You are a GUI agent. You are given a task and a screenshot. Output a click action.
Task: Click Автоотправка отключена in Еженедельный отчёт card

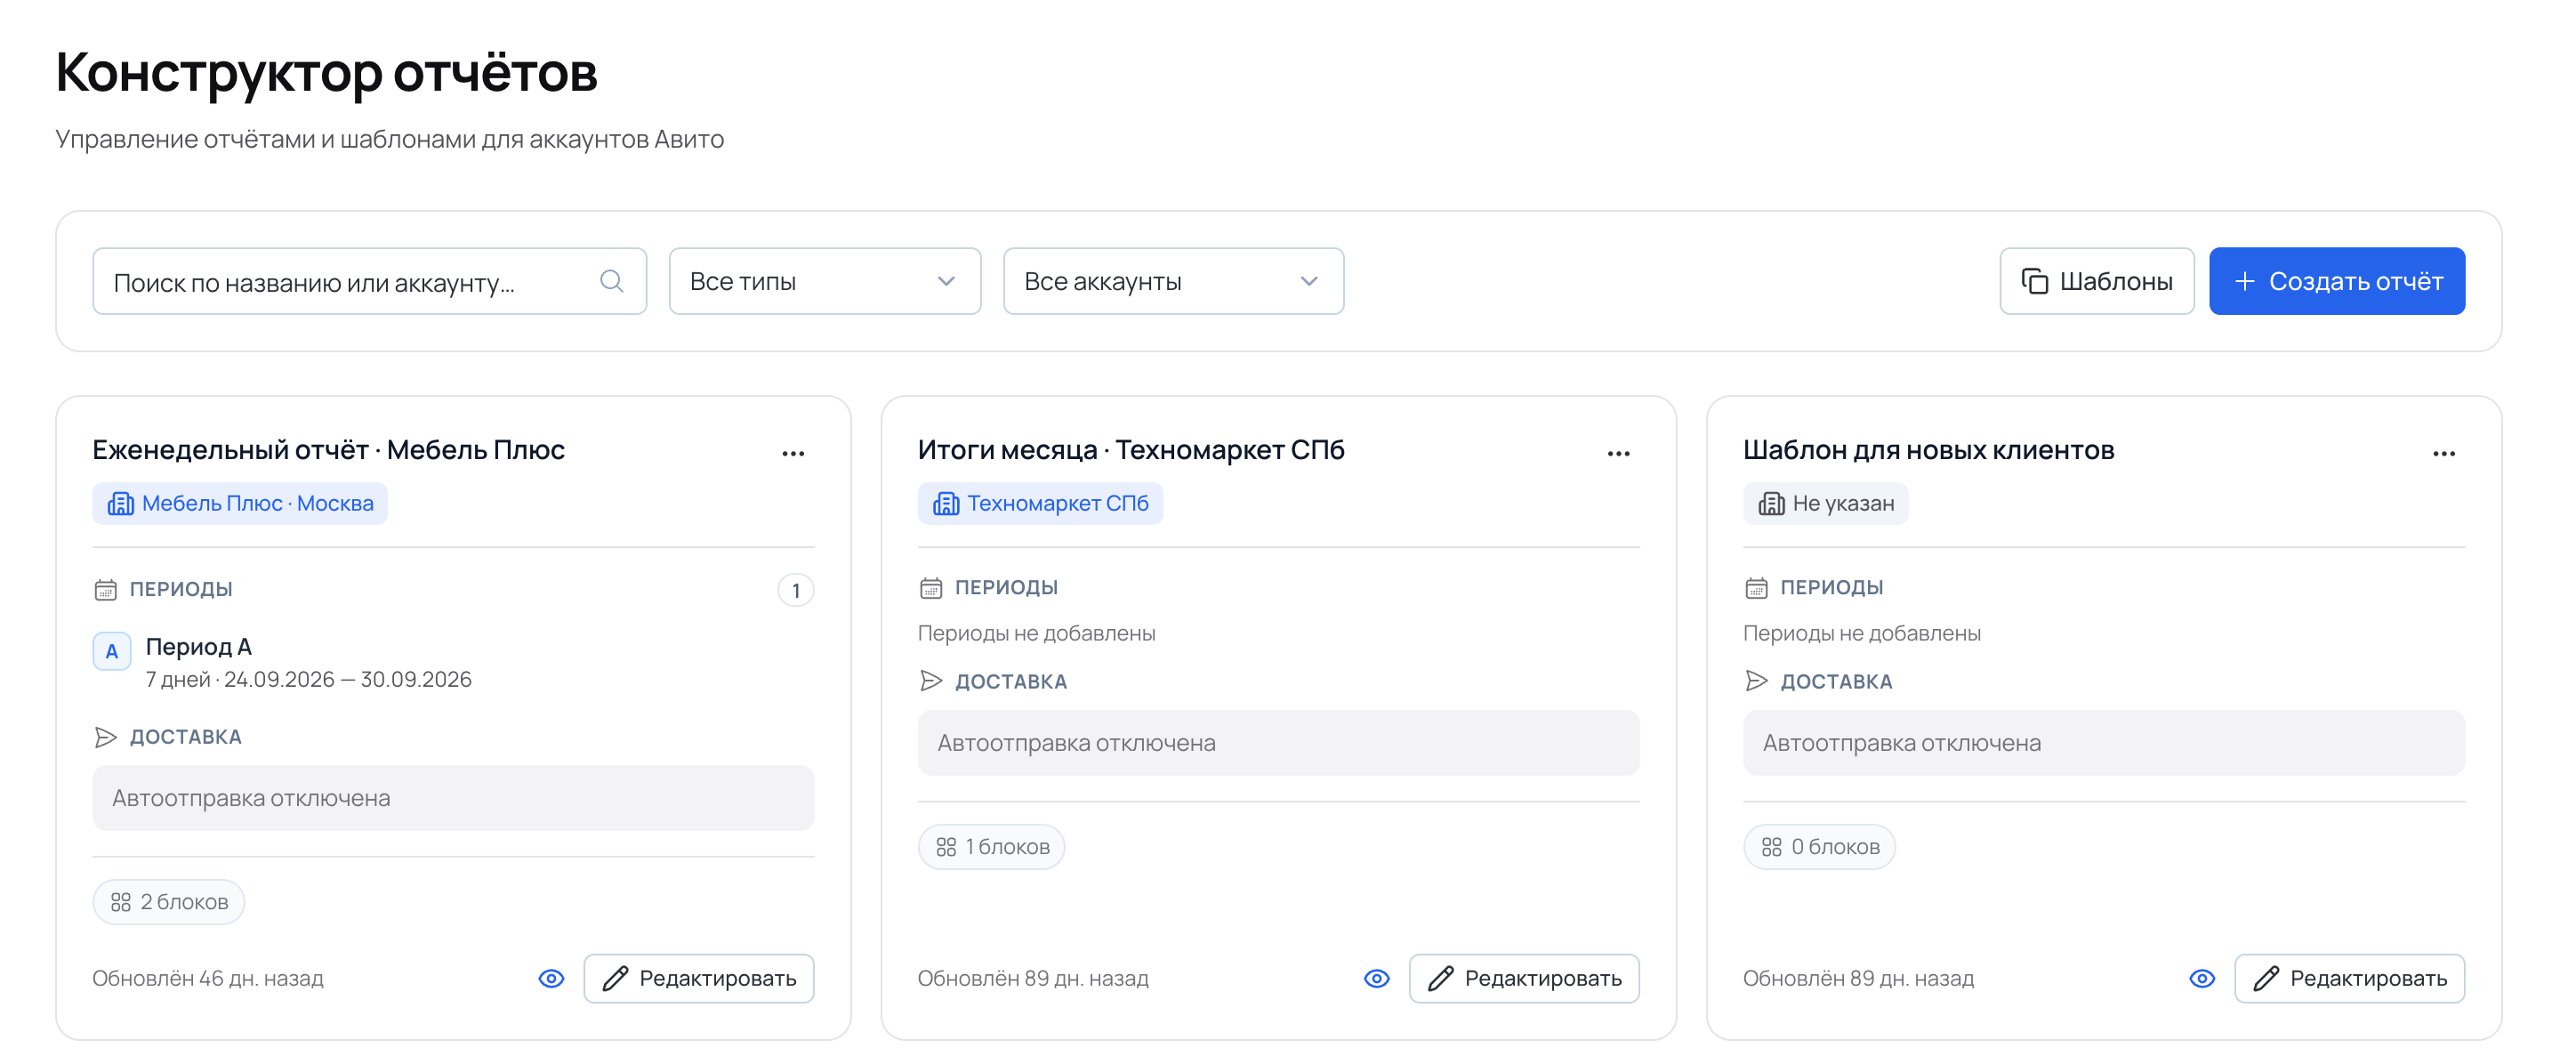453,797
